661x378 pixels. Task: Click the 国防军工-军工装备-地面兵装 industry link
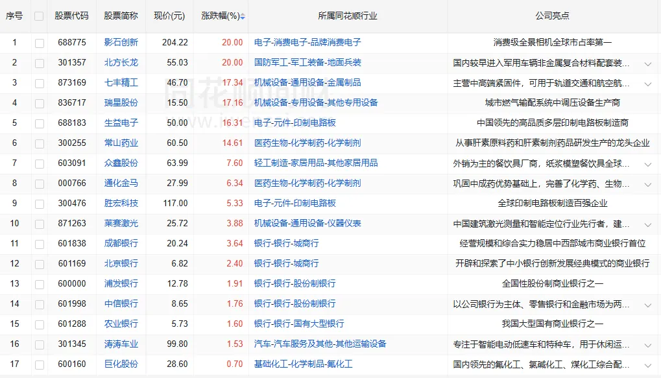[x=307, y=63]
